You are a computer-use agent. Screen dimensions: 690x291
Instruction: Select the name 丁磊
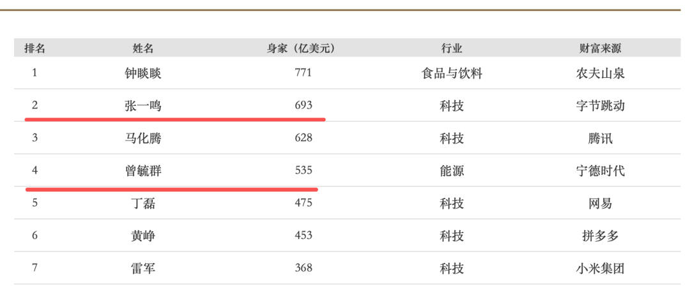tap(143, 204)
